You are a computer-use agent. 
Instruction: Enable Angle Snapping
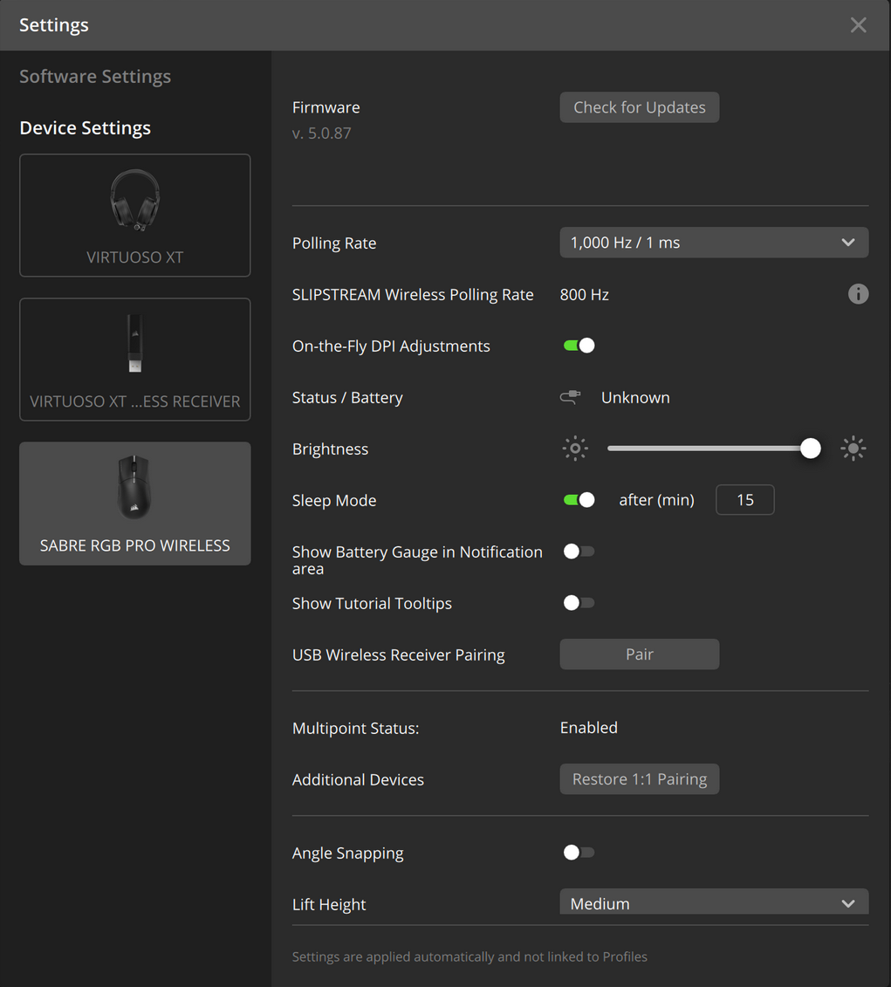click(579, 852)
